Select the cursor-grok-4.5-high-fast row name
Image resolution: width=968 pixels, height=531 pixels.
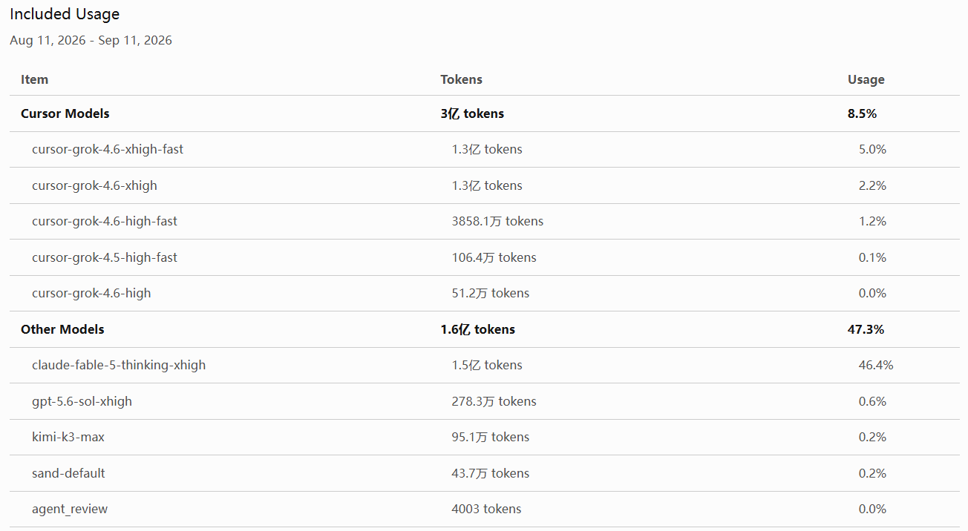(x=104, y=257)
